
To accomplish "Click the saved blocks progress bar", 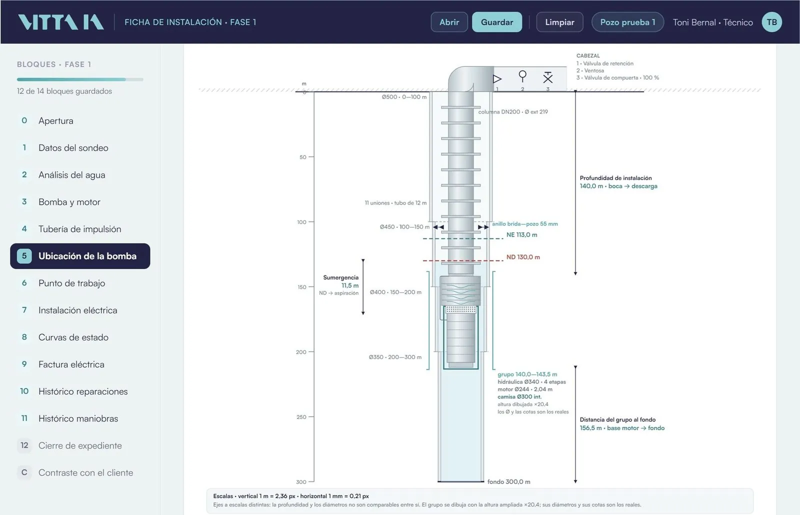I will click(x=80, y=79).
